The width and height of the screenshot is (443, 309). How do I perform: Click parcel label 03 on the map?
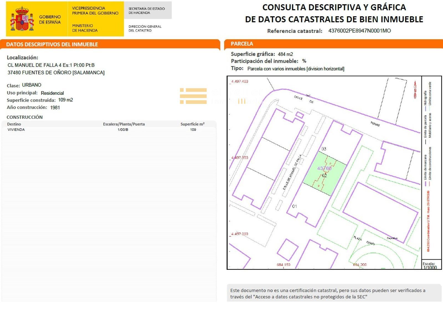coord(324,149)
